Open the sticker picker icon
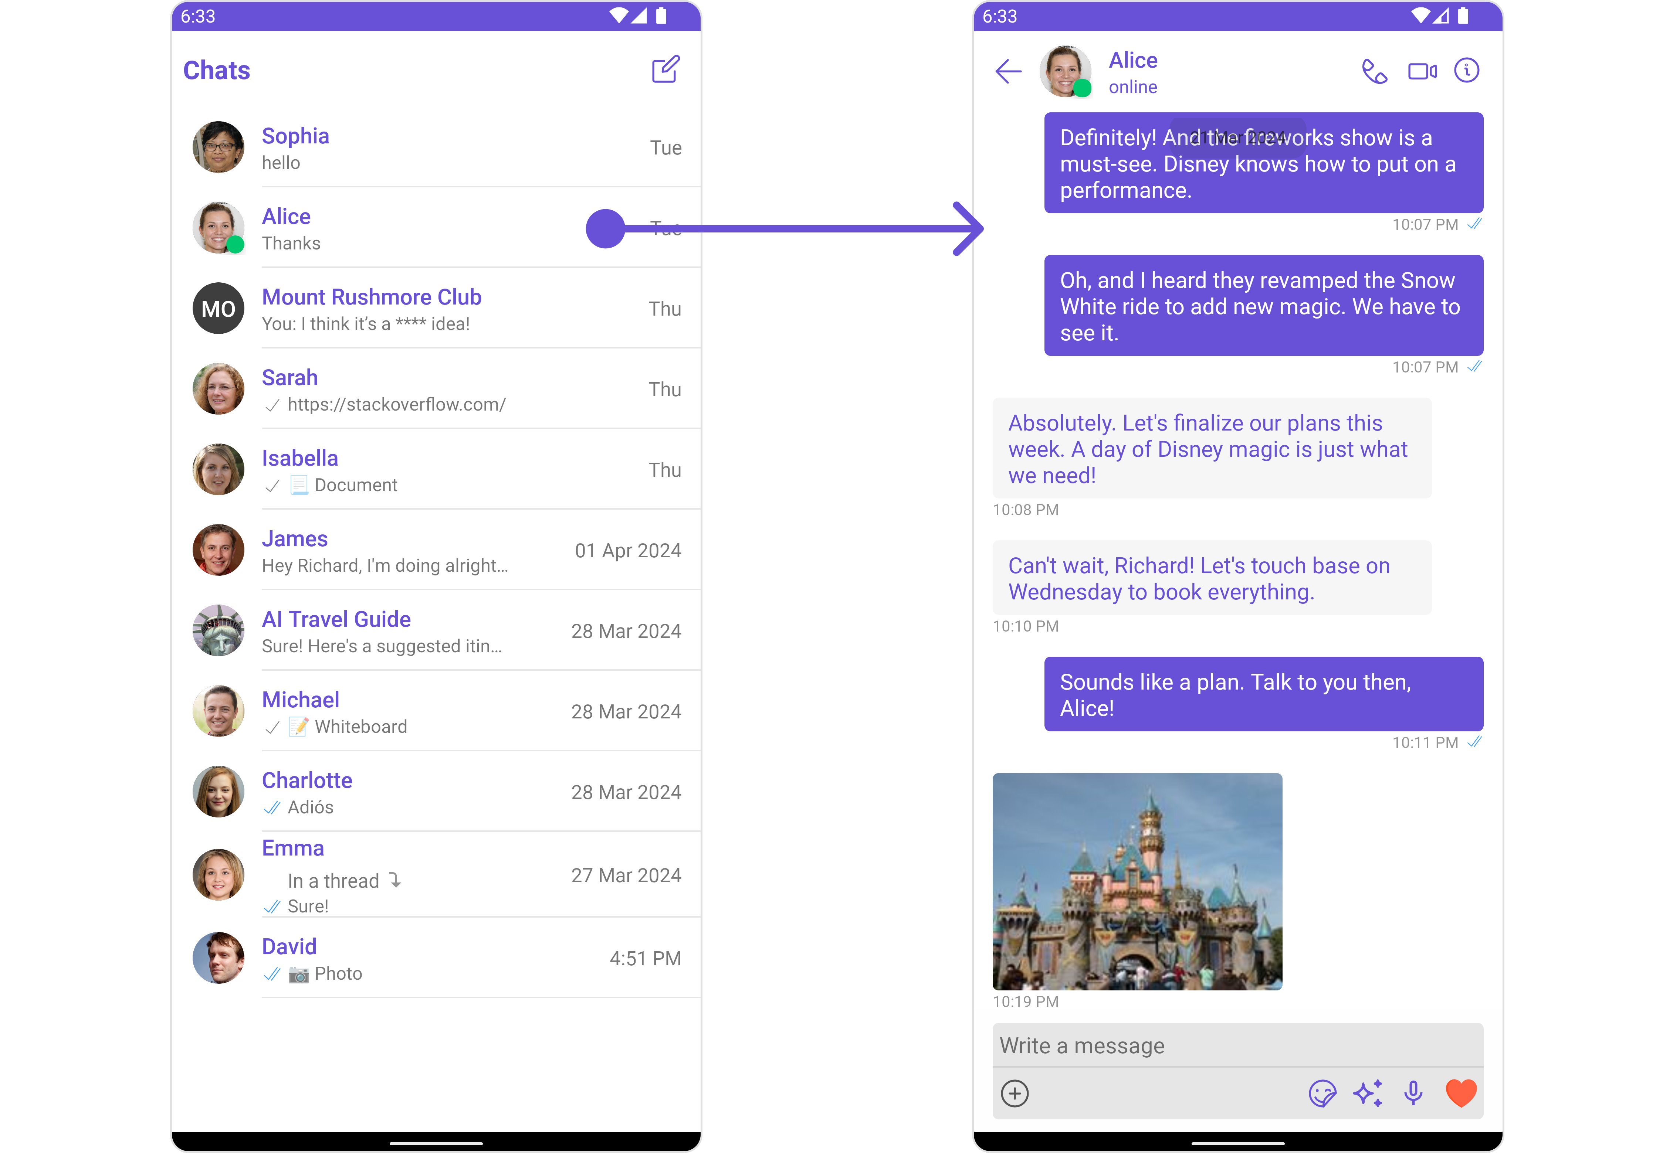Screen dimensions: 1663x1153 coord(1322,1093)
